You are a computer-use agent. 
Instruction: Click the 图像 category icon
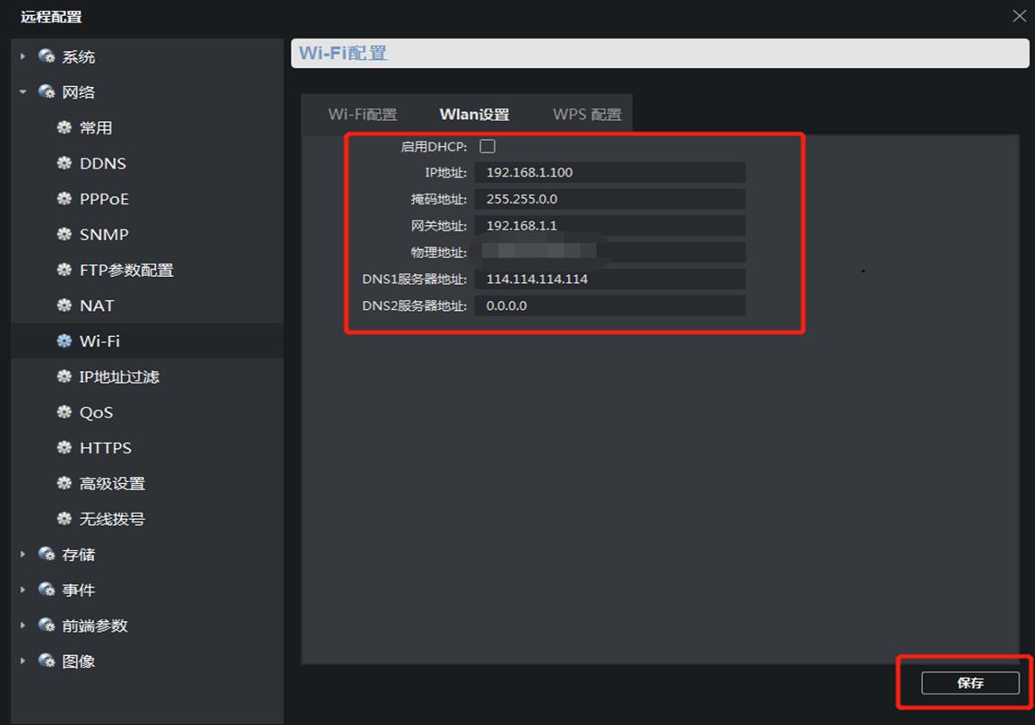click(x=46, y=660)
